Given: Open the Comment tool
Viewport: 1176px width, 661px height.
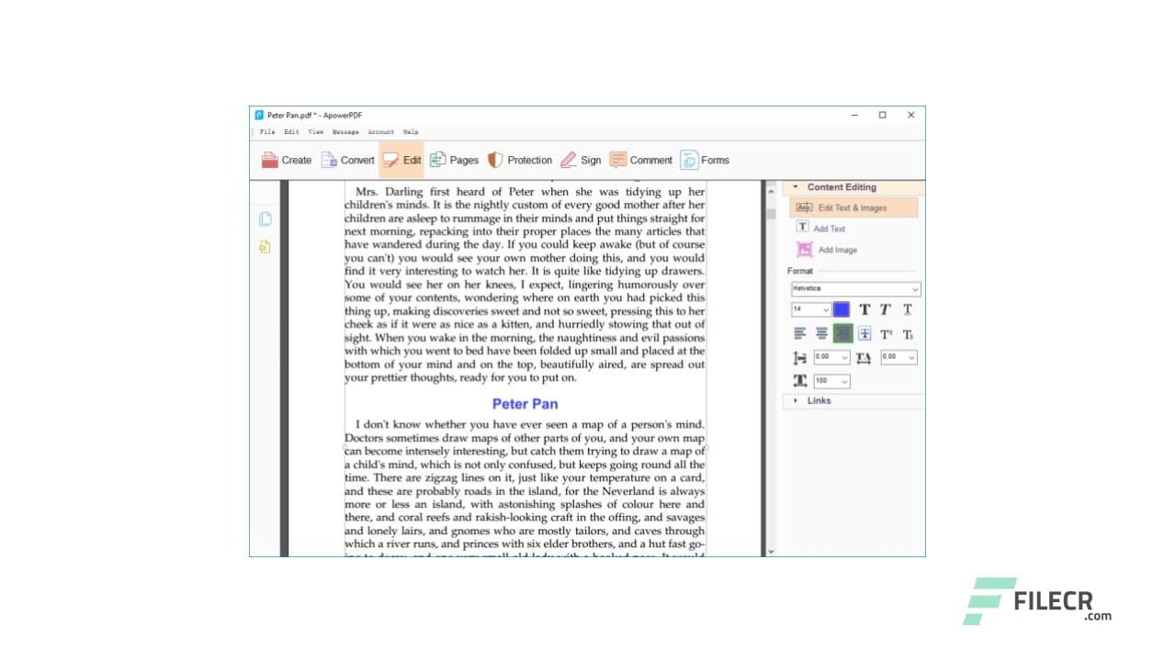Looking at the screenshot, I should coord(640,160).
